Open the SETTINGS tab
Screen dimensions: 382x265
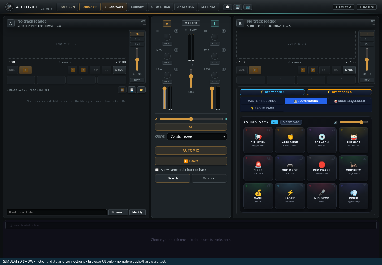pyautogui.click(x=209, y=7)
